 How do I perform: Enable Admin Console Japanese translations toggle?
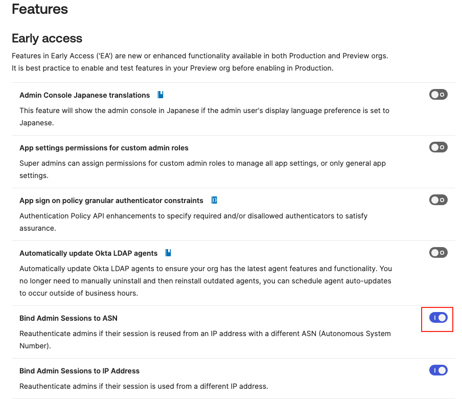click(x=438, y=95)
